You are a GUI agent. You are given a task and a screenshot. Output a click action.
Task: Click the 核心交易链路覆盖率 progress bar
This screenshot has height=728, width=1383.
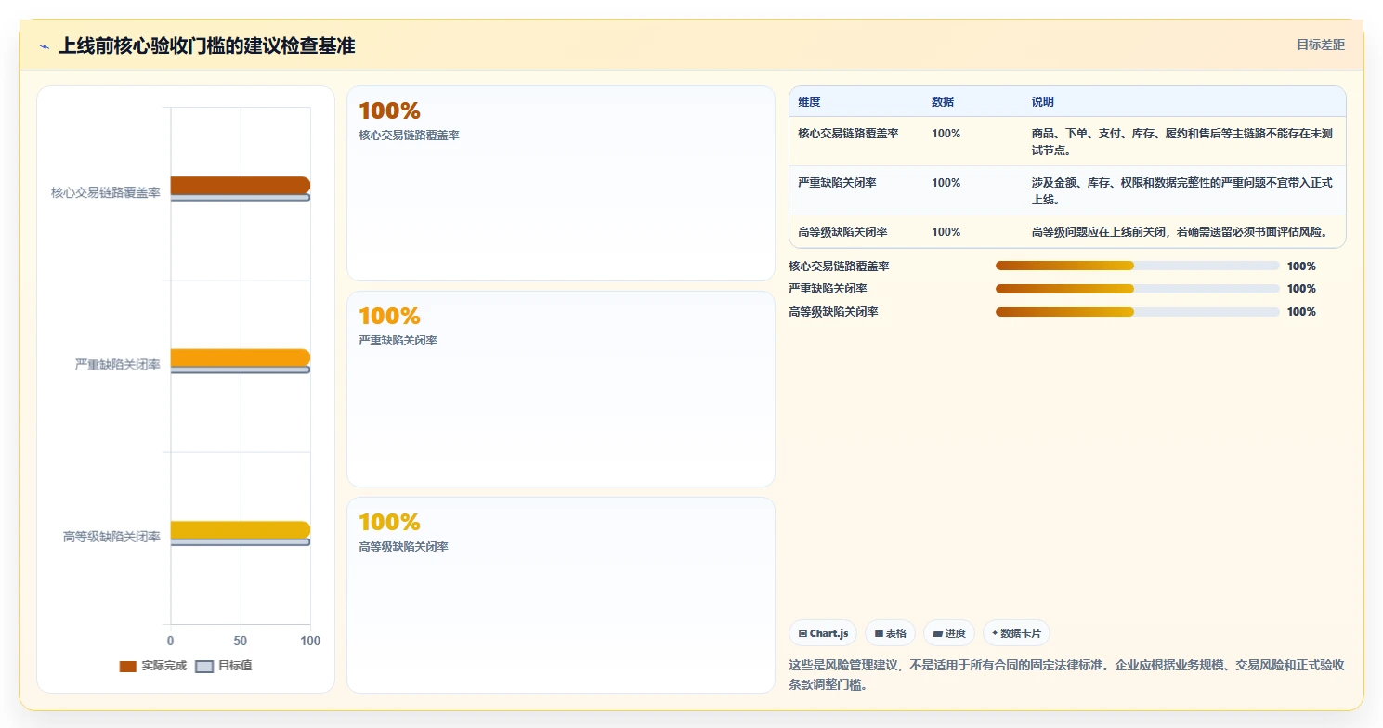[x=1137, y=266]
